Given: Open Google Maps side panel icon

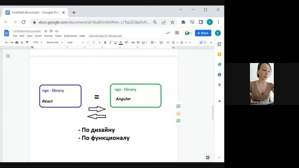Looking at the screenshot, I should 220,85.
